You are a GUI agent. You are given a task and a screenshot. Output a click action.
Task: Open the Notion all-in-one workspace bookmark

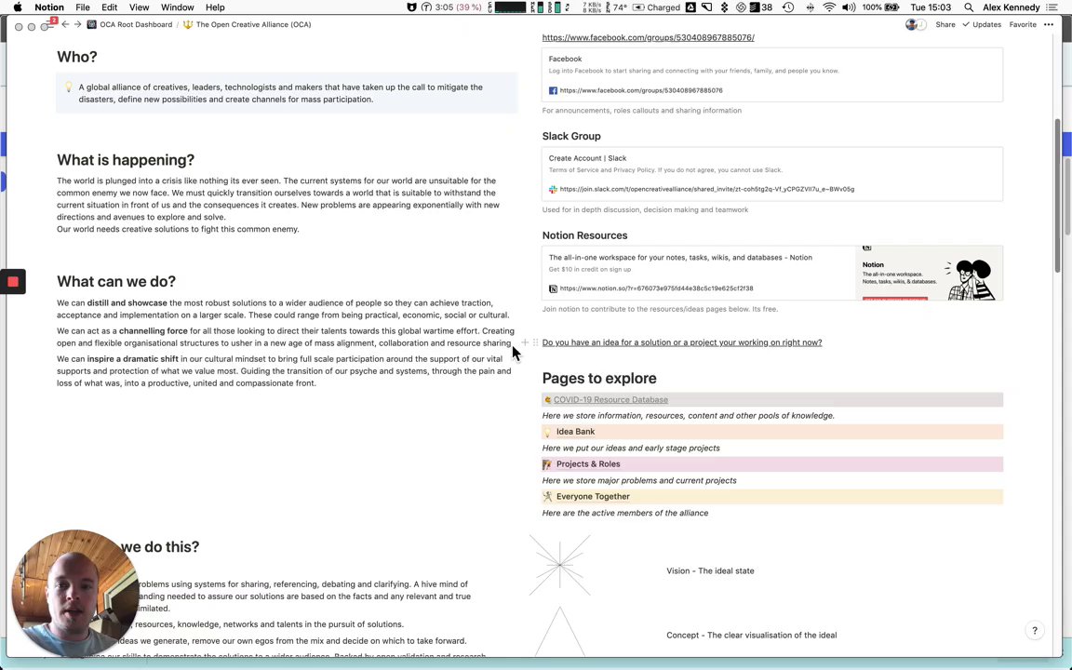coord(771,273)
